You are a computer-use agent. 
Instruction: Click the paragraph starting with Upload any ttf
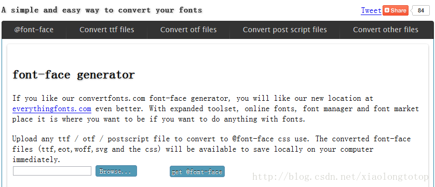tap(212, 149)
